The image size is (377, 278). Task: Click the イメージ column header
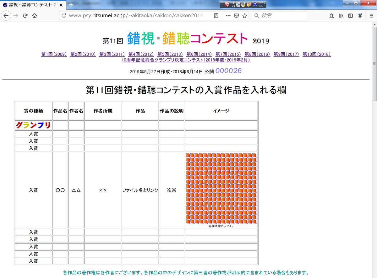click(221, 111)
